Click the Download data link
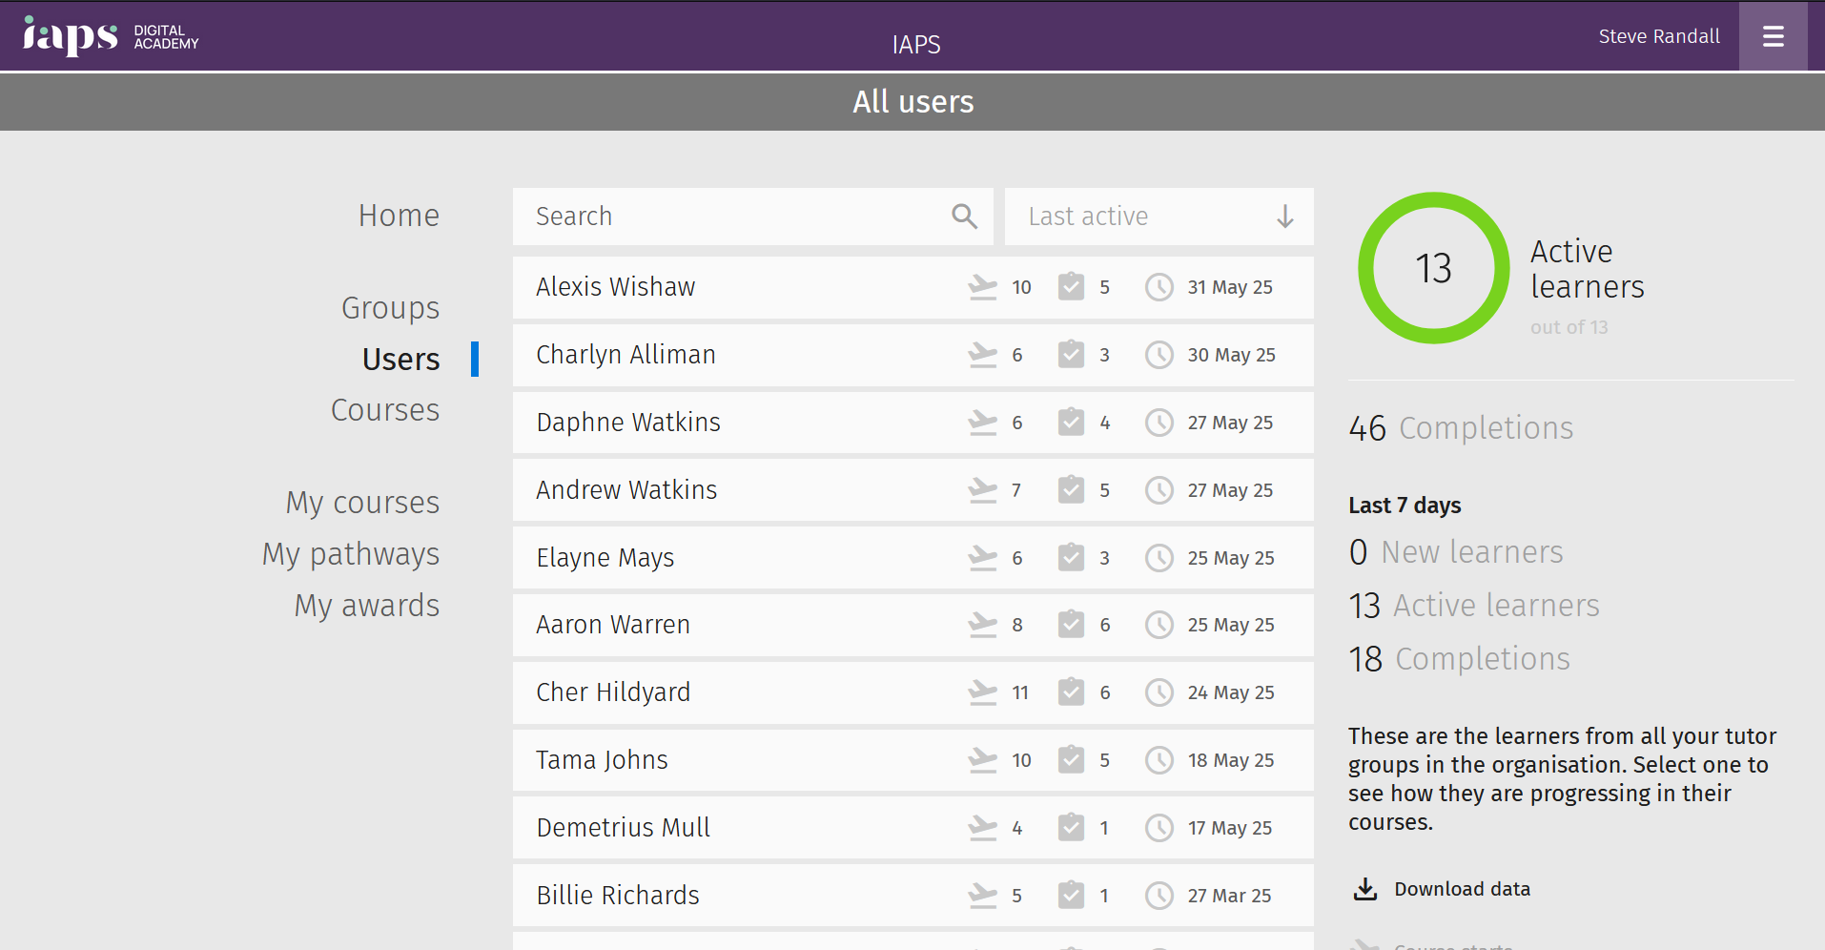The image size is (1825, 950). (1462, 889)
